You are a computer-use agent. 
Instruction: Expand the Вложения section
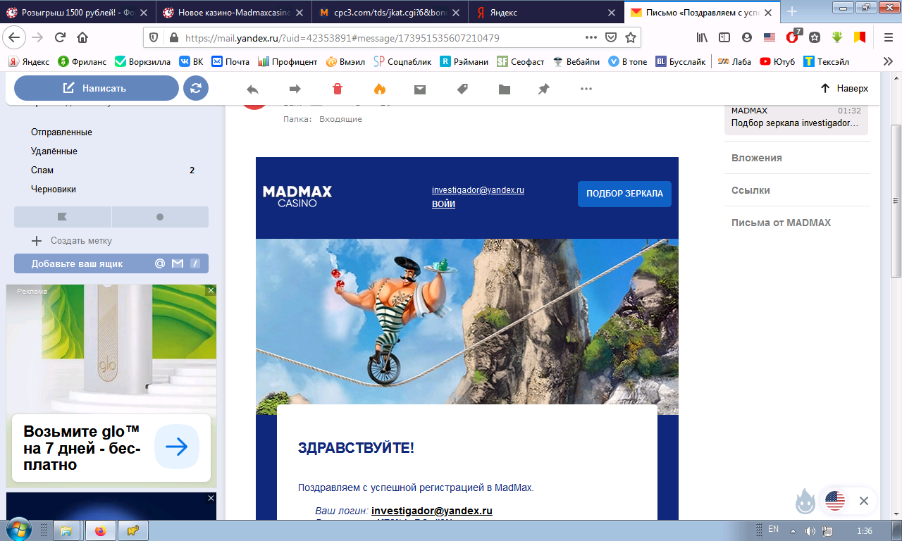(x=757, y=158)
